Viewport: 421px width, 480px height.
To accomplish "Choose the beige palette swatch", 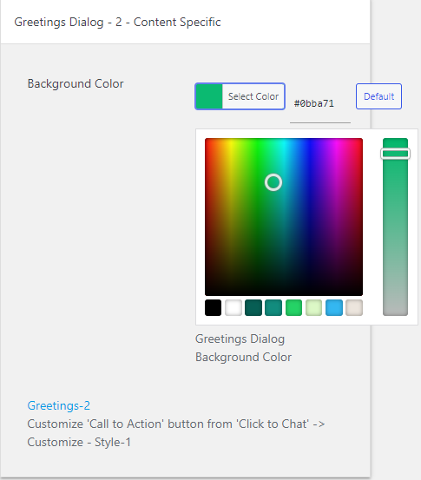I will click(x=354, y=307).
